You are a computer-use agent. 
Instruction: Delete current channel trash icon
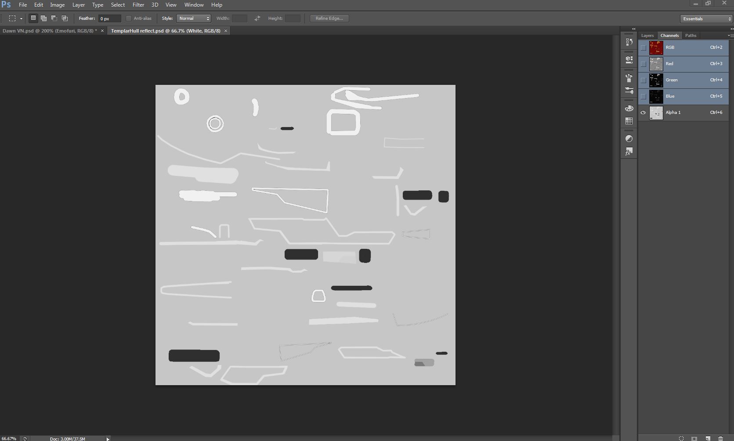coord(720,438)
